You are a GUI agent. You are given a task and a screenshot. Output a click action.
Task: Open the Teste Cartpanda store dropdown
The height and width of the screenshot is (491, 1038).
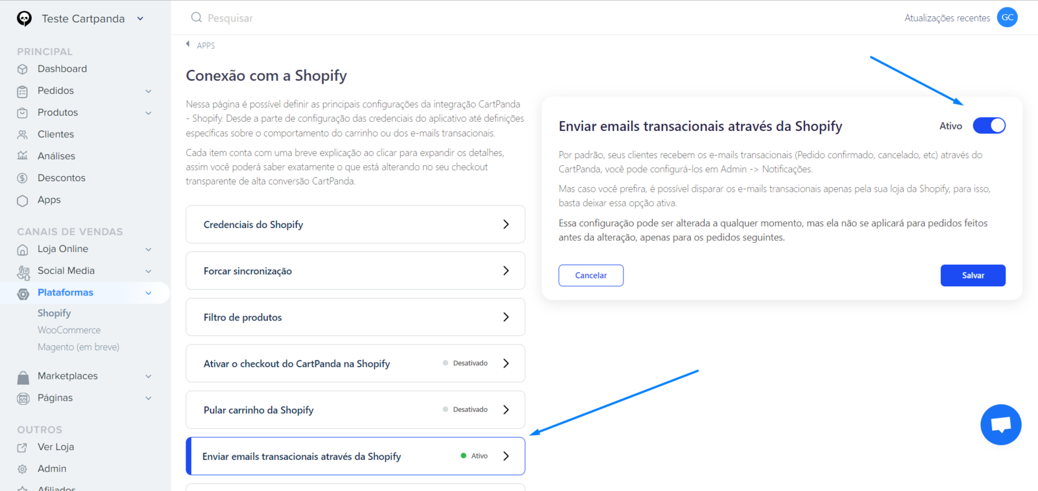point(92,19)
